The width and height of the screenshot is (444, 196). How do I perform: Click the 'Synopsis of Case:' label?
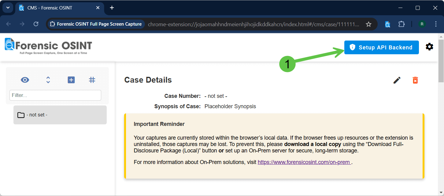[x=177, y=106]
